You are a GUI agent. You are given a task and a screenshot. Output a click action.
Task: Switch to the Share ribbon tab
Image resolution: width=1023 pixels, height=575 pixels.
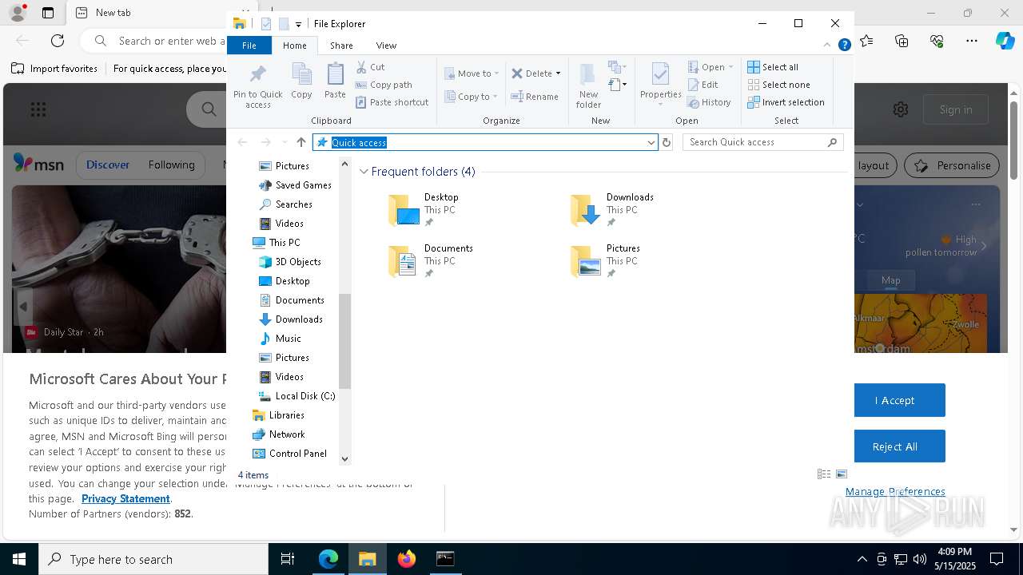click(341, 46)
